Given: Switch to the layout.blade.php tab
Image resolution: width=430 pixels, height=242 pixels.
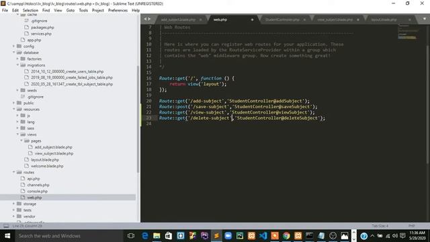Looking at the screenshot, I should tap(384, 19).
